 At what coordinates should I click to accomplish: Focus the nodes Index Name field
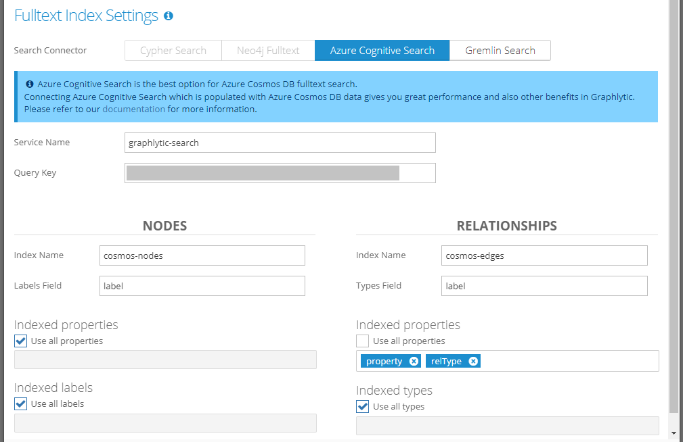[202, 255]
